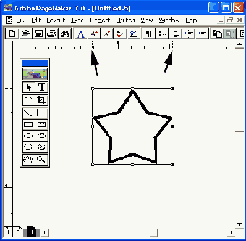Click the Remove Pages toolbar icon
Viewport: 246px width, 241px height.
pos(230,33)
